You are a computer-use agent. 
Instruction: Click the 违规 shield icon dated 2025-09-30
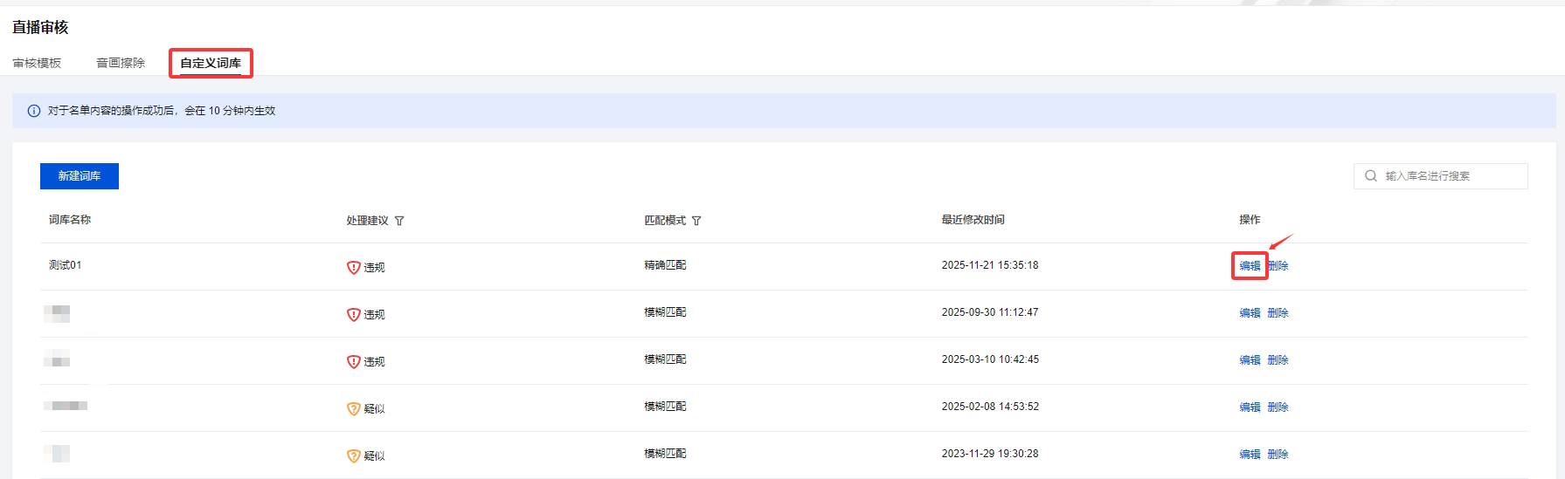(354, 315)
